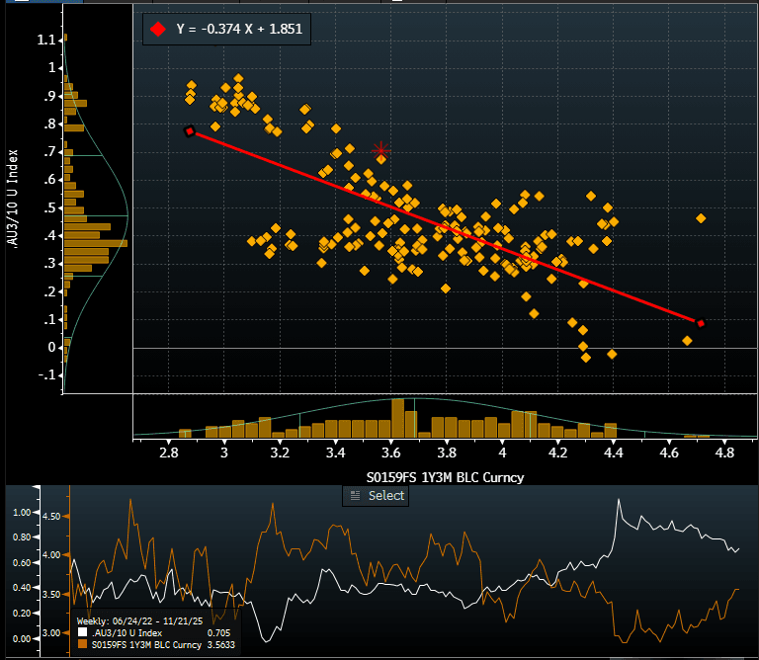Pick the orange point just below regression line's right end
759x660 pixels.
click(687, 341)
